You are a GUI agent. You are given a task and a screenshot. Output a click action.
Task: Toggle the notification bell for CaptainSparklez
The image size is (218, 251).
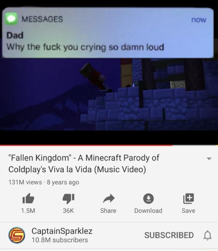coord(207,235)
